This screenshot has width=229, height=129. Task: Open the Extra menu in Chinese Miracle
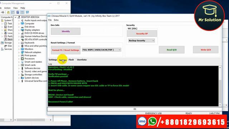click(56, 20)
